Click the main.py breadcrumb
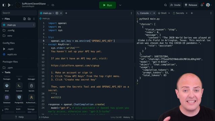215x121 pixels. (45, 18)
